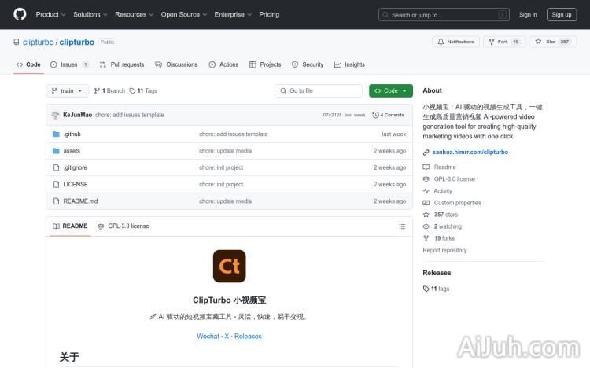
Task: Click the Go to file search field
Action: click(x=319, y=91)
